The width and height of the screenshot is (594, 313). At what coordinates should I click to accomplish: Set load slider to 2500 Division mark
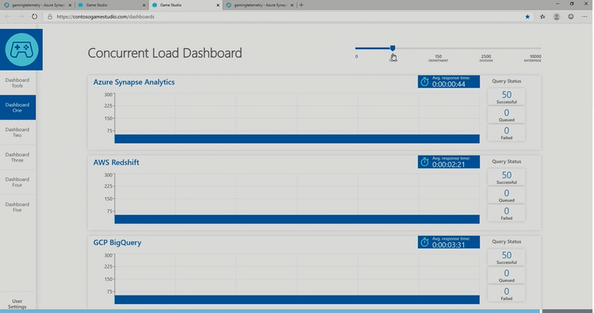(x=486, y=48)
